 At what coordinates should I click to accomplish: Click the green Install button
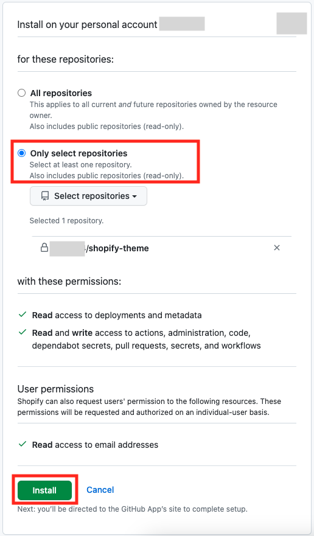(45, 490)
